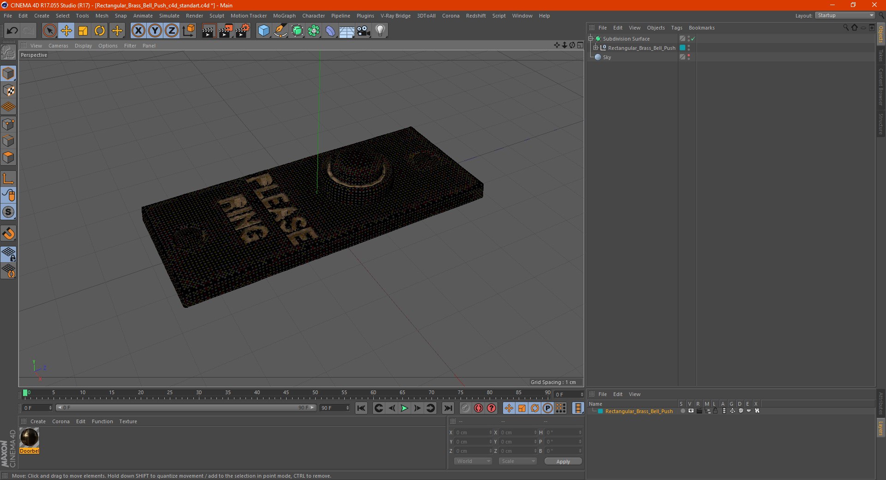Expand the Rectangular_Brass_Bell_Push tree node
The width and height of the screenshot is (886, 480).
(595, 48)
